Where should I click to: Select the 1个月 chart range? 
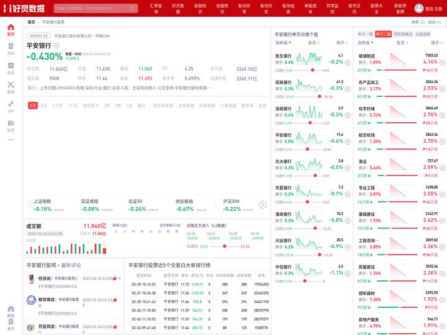coord(57,105)
